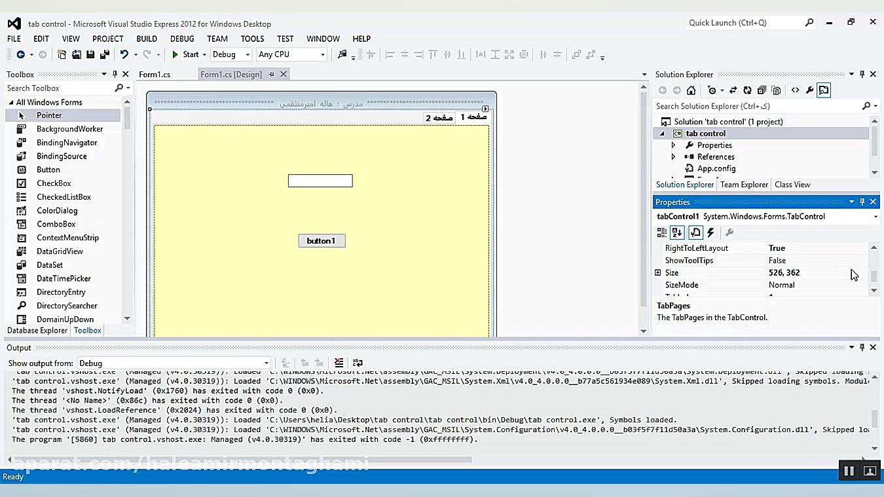This screenshot has height=497, width=884.
Task: Click the Start debugging button
Action: 185,55
